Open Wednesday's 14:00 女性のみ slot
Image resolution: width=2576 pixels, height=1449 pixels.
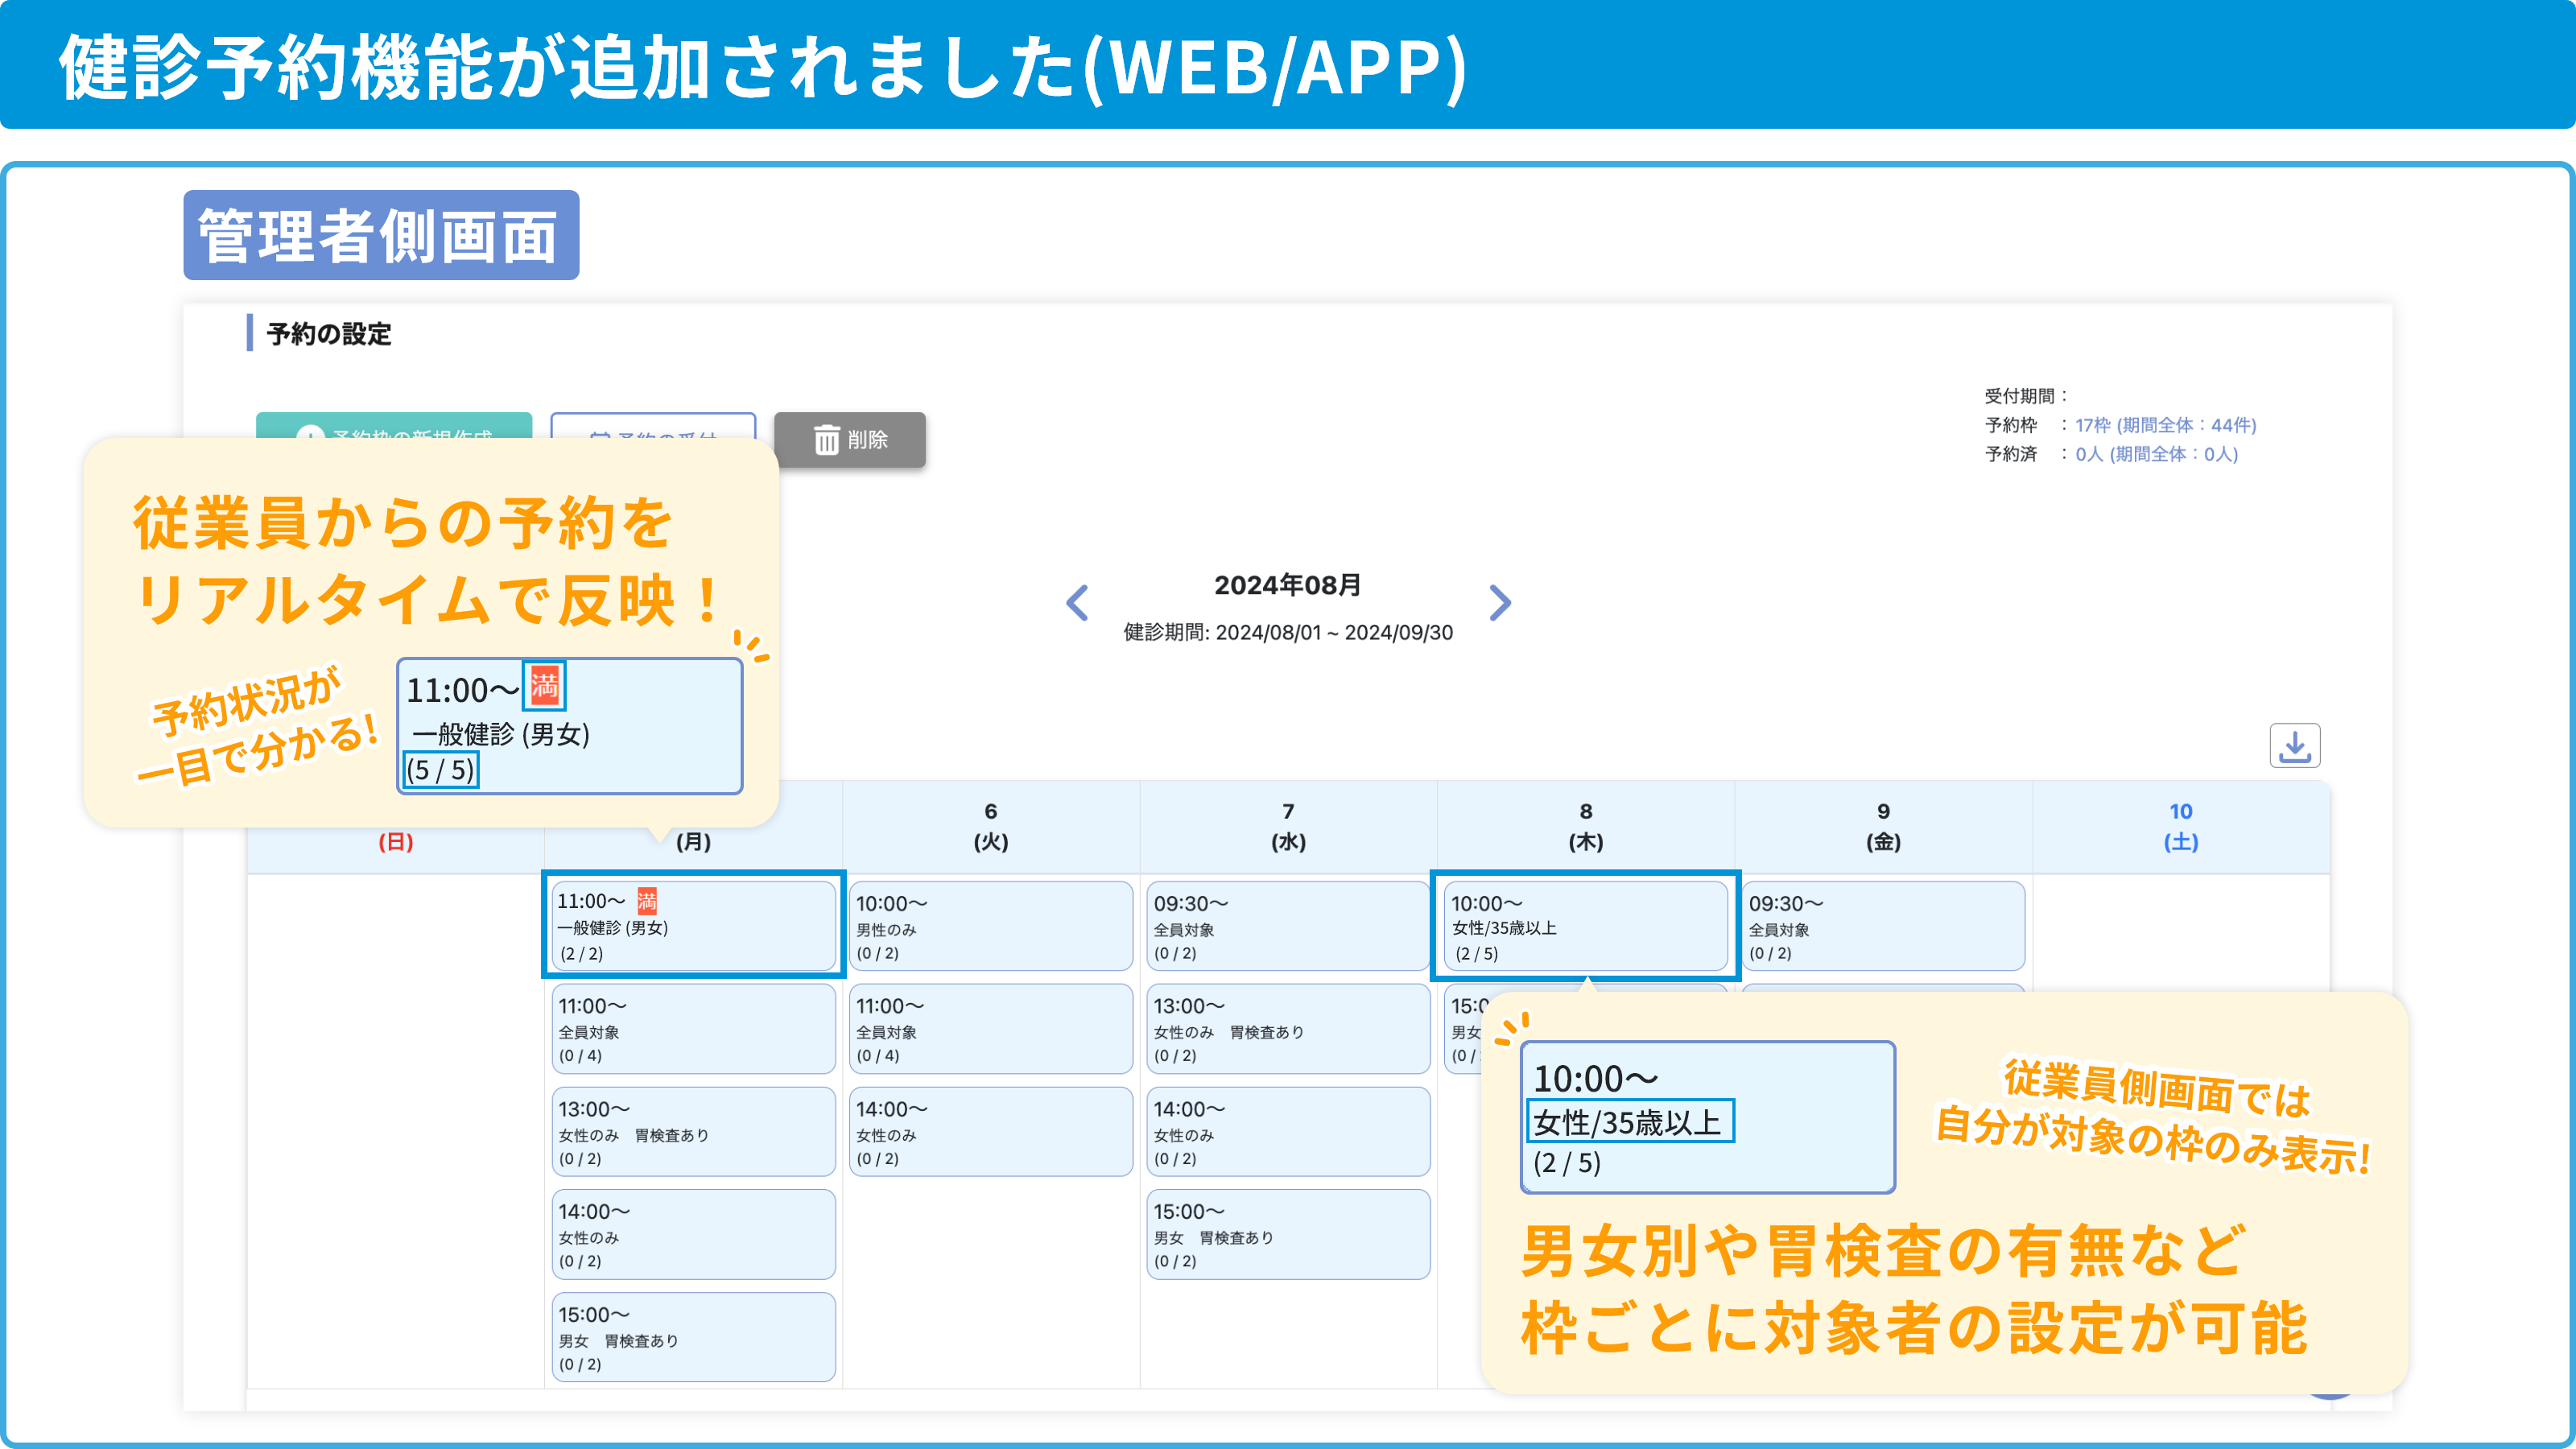tap(1288, 1132)
